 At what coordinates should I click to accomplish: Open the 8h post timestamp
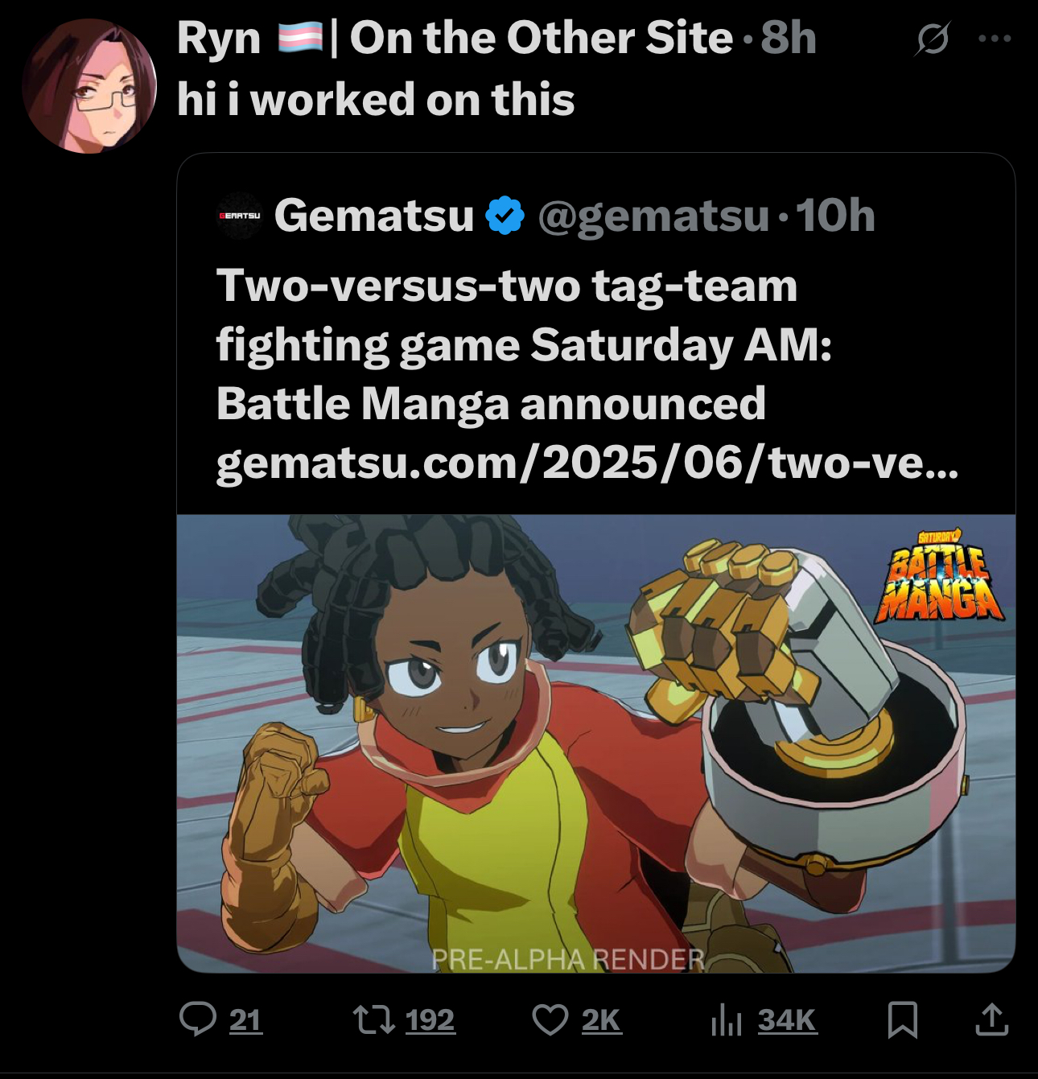pos(789,38)
